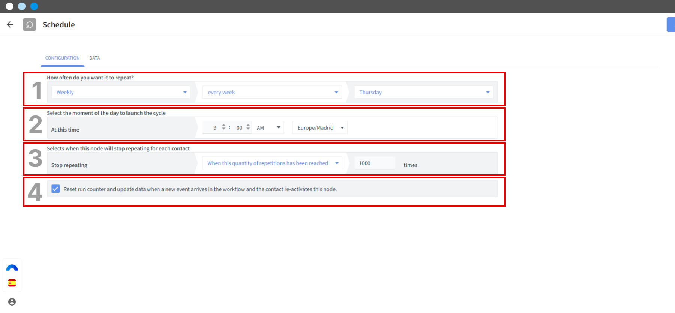Image resolution: width=675 pixels, height=313 pixels.
Task: Toggle the Reset run counter checkbox
Action: 55,189
